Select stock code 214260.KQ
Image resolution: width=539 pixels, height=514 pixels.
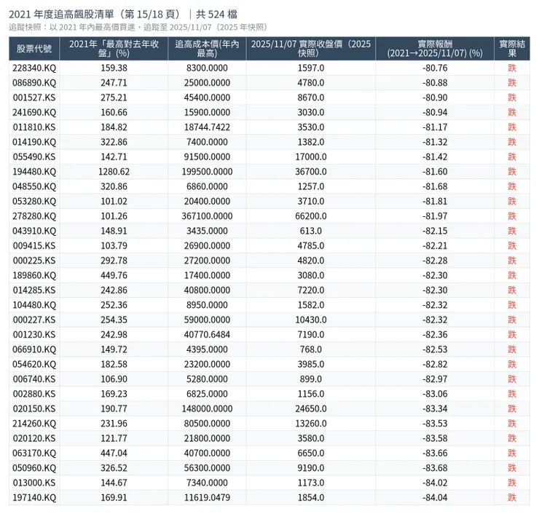[x=34, y=424]
